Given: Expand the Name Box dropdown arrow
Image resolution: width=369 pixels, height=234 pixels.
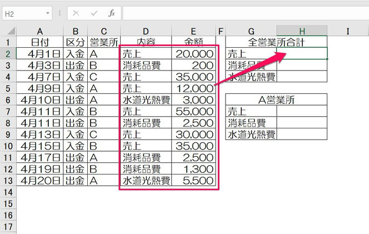Looking at the screenshot, I should click(x=48, y=13).
